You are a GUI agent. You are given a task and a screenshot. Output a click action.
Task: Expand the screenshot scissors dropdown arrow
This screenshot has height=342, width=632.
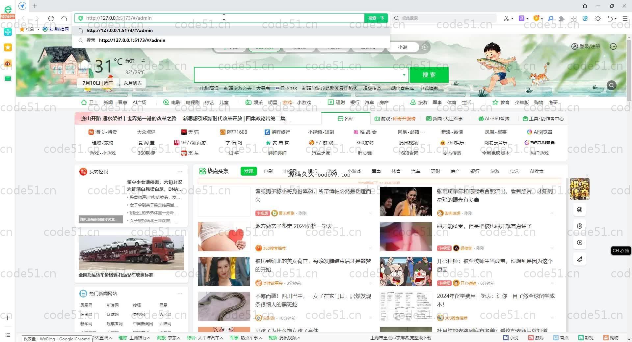point(512,18)
